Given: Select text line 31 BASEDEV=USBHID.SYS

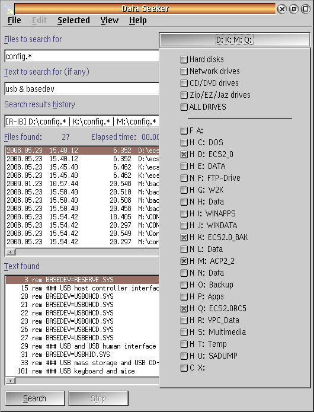Looking at the screenshot, I should point(82,354).
